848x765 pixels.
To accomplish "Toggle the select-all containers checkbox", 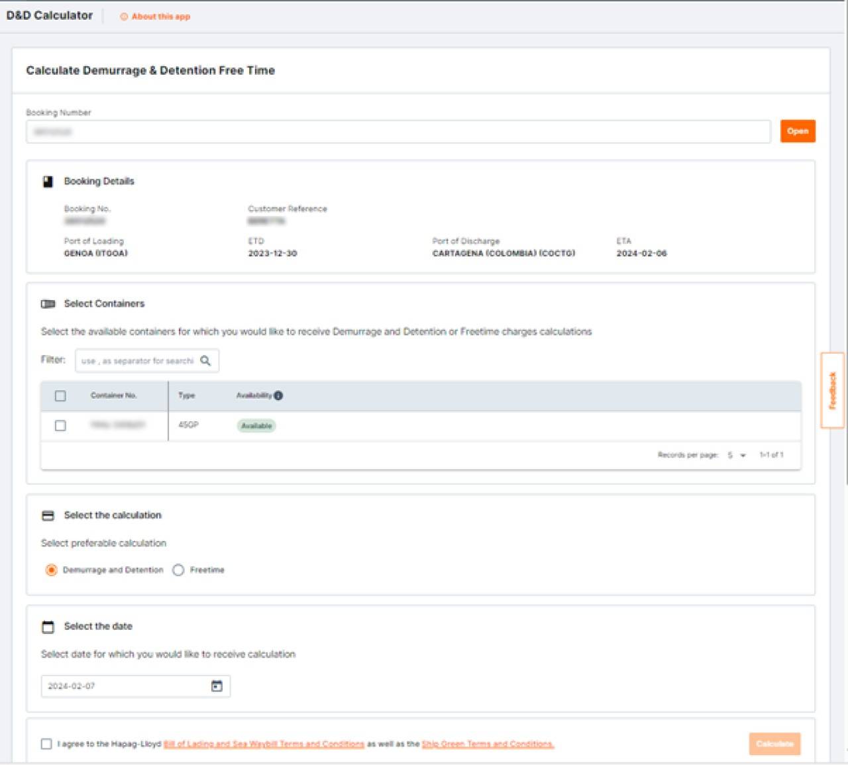I will point(62,395).
